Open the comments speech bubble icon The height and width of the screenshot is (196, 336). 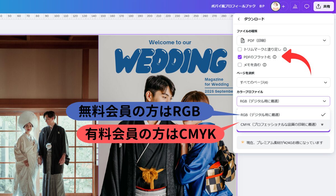coord(307,6)
